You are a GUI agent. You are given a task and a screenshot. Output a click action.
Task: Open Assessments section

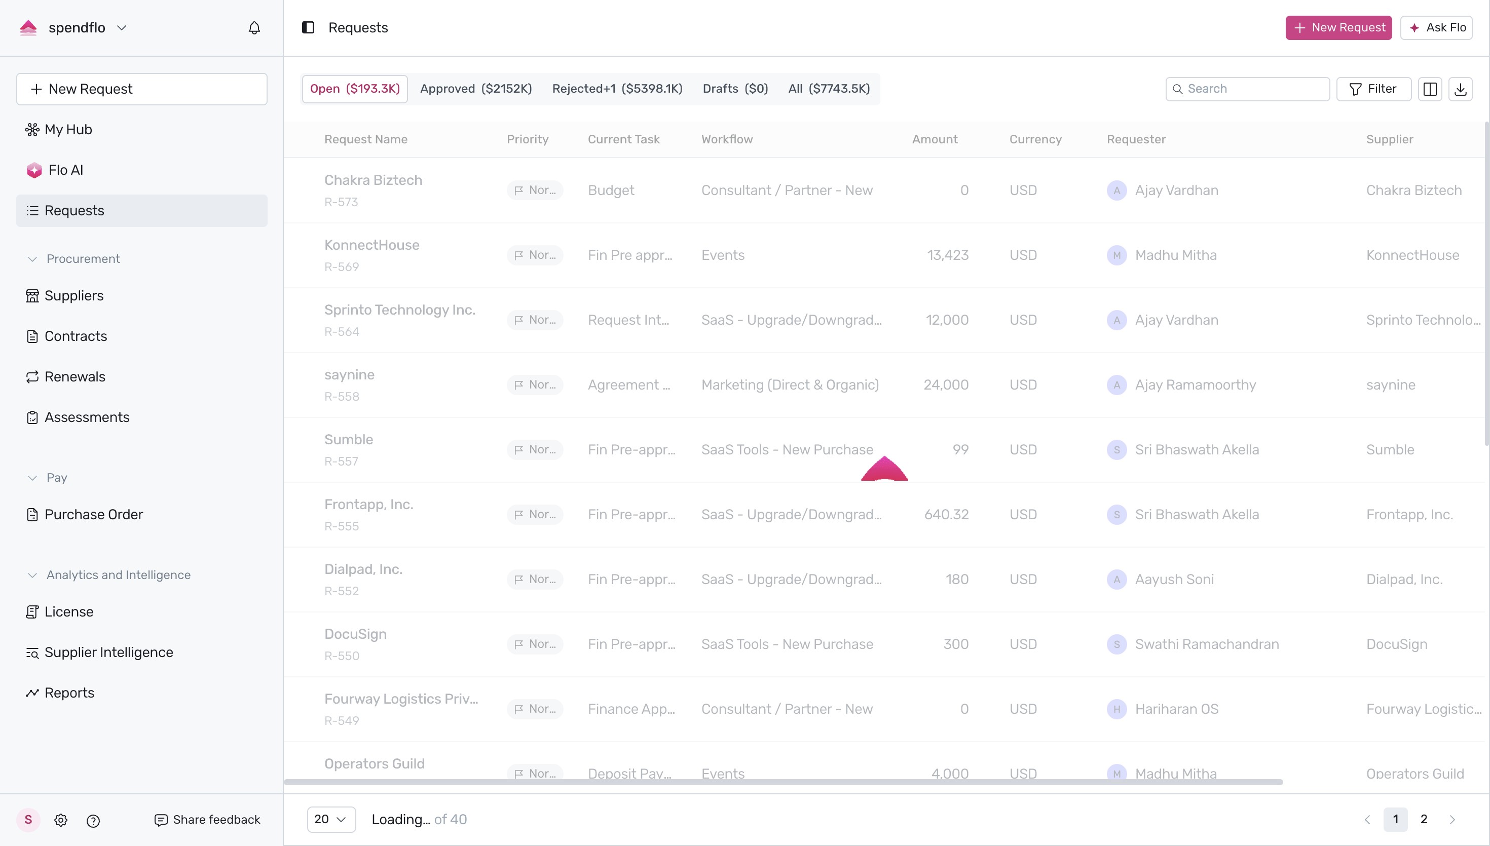point(142,417)
